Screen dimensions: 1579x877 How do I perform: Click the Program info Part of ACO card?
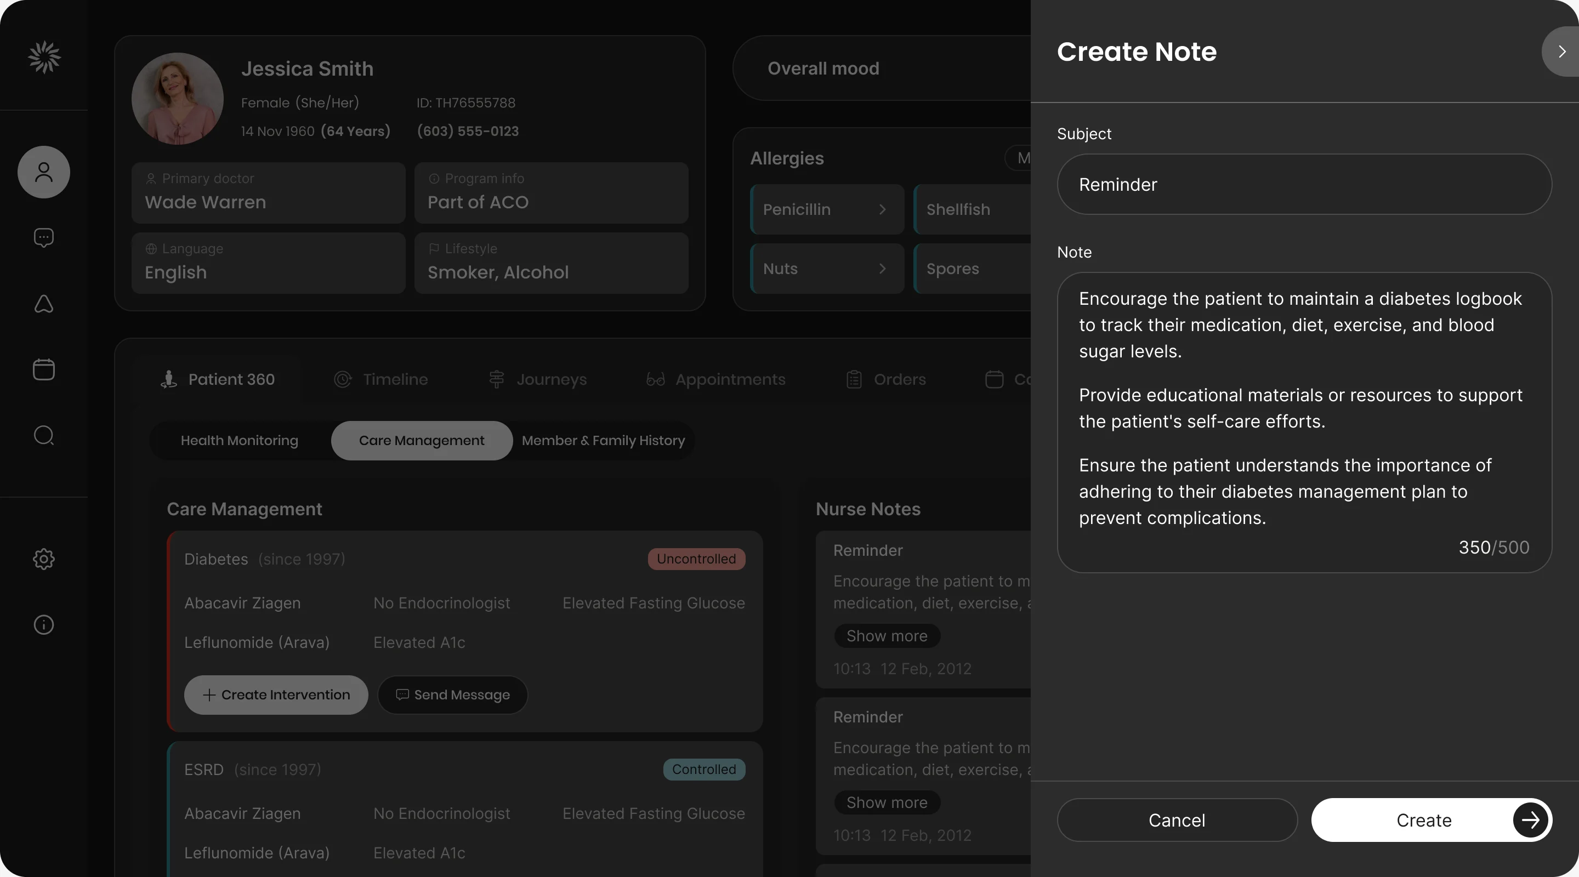[x=551, y=193]
